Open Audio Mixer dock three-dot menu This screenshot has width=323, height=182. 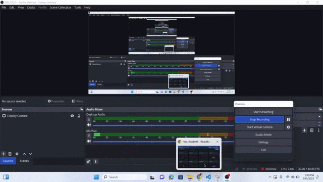pos(95,161)
